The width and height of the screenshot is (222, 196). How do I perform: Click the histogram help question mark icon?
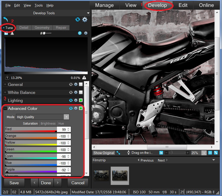(80, 33)
